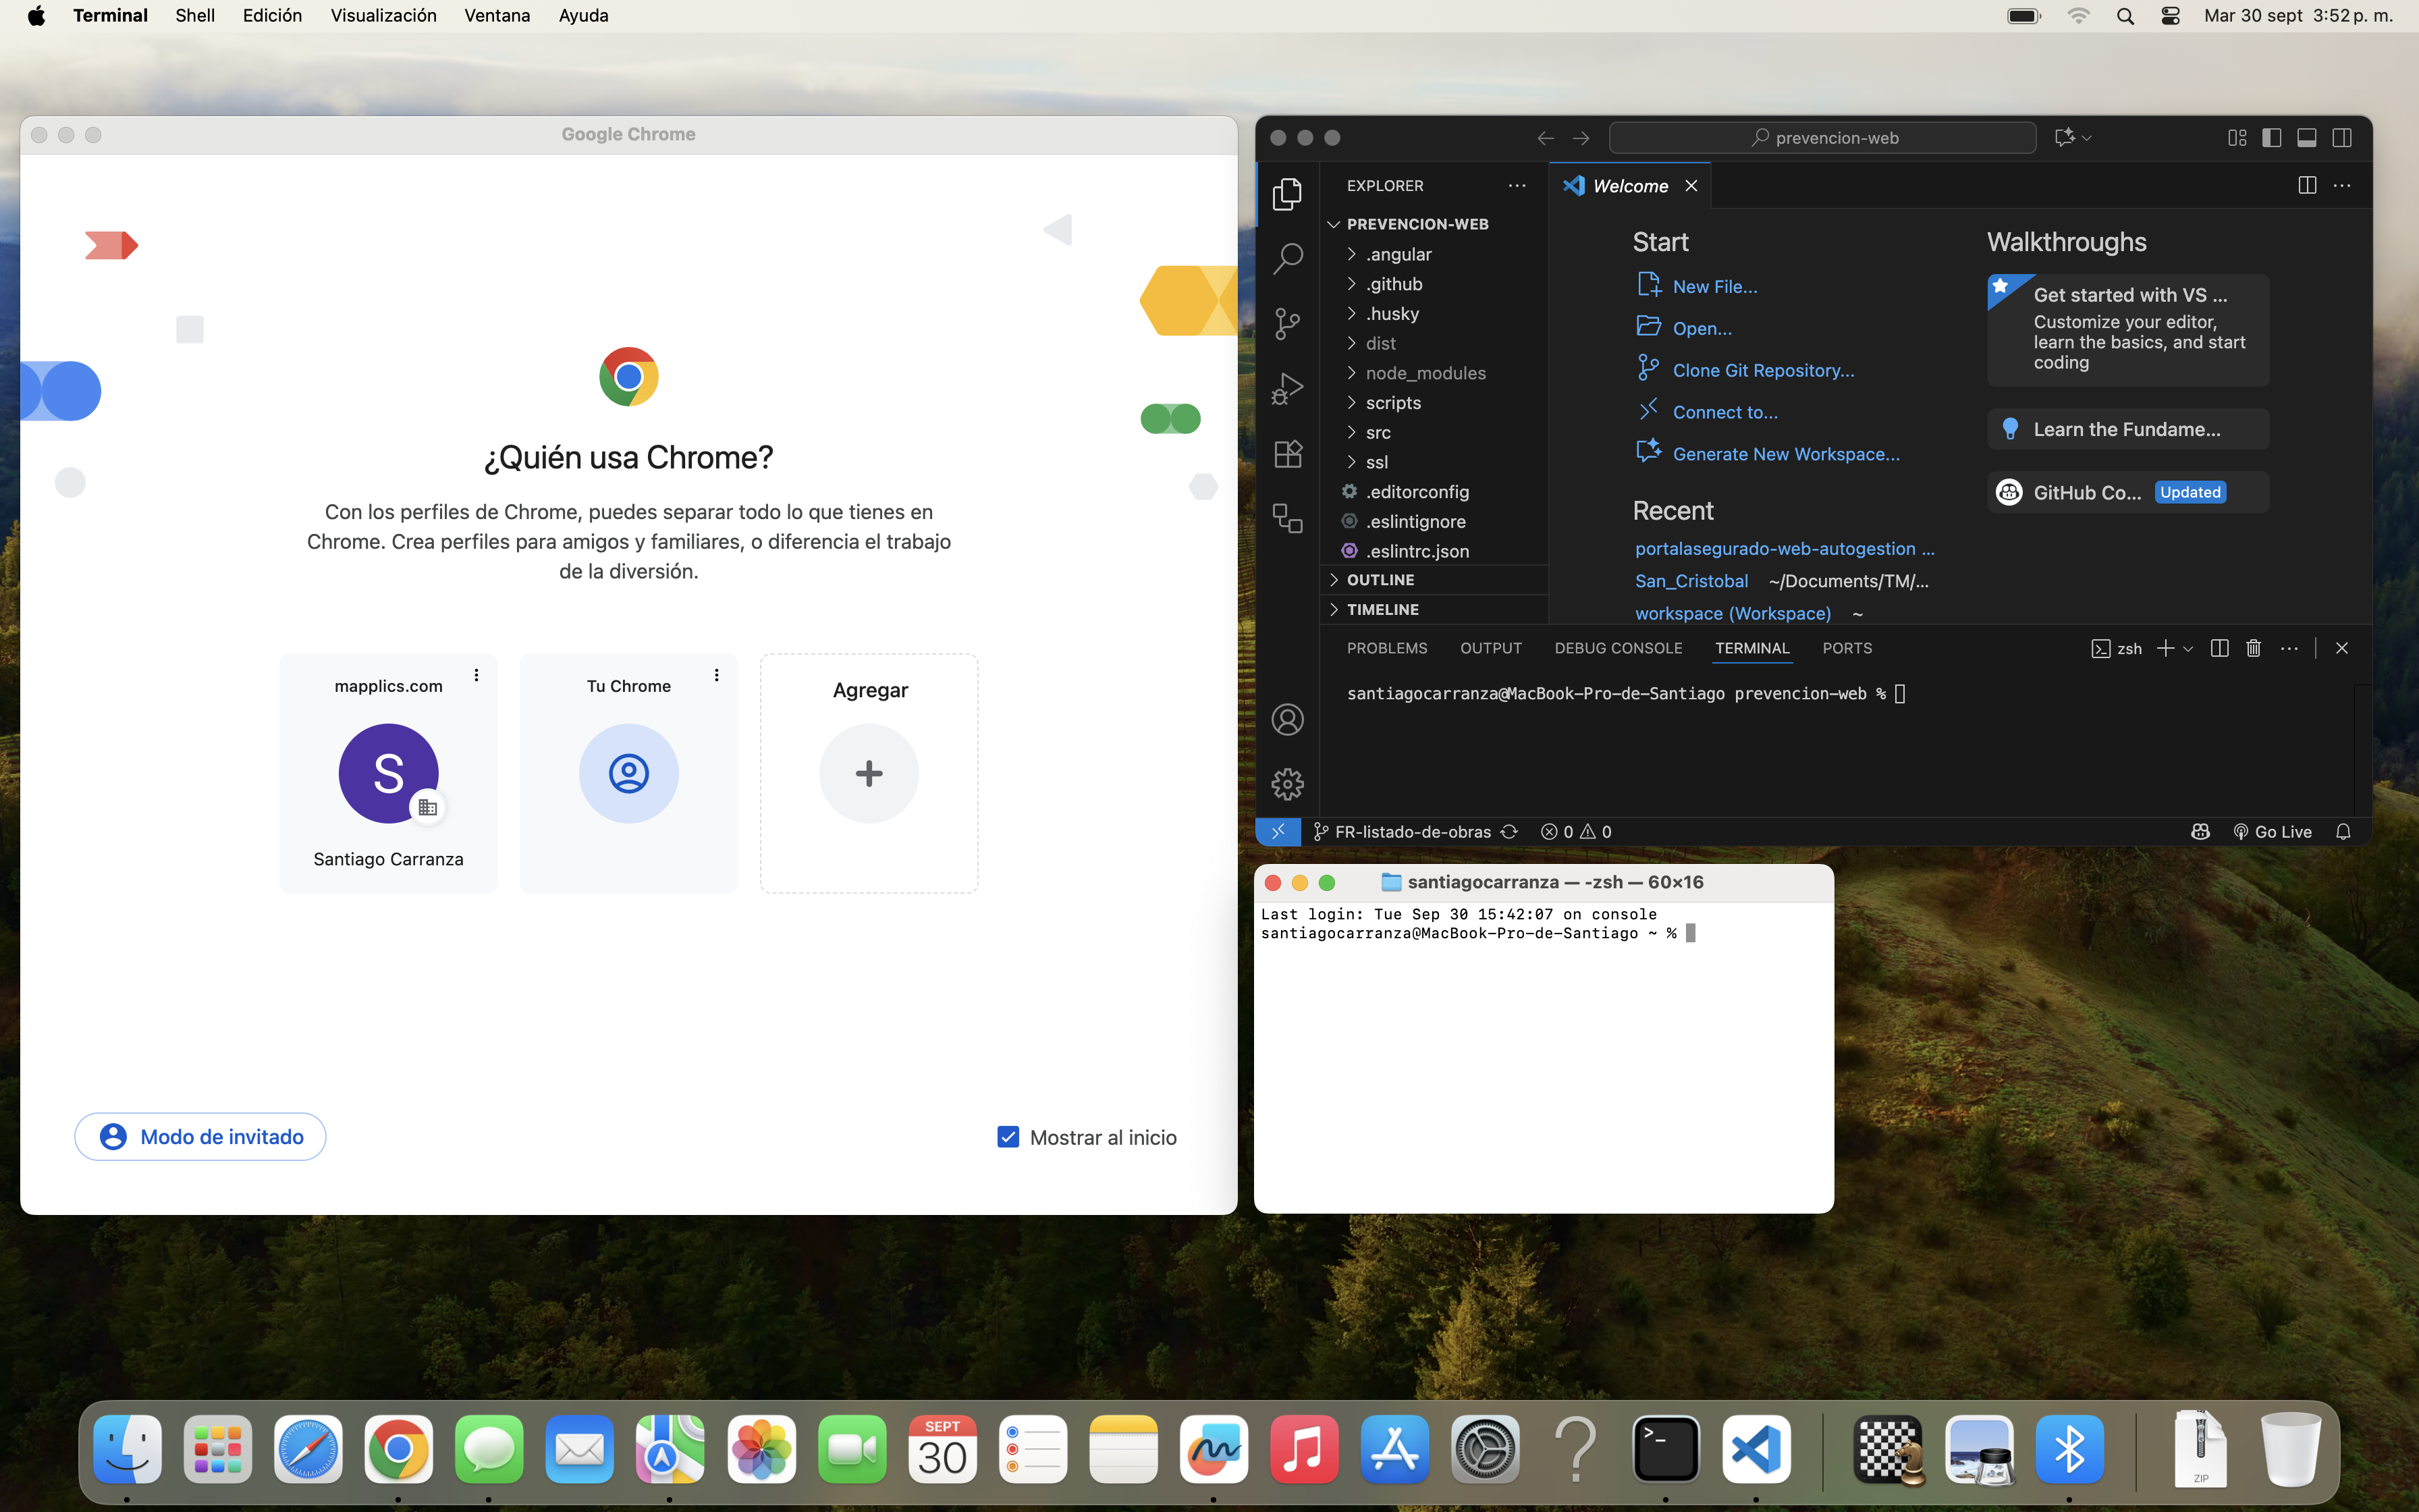
Task: Open the Source Control view in VS Code
Action: pos(1288,323)
